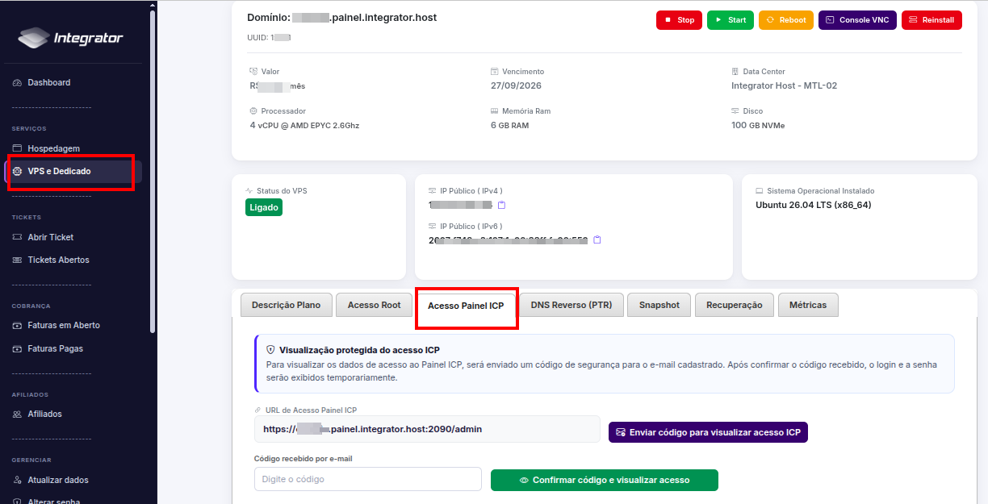988x504 pixels.
Task: Click the link icon by URL de Acesso
Action: 257,410
